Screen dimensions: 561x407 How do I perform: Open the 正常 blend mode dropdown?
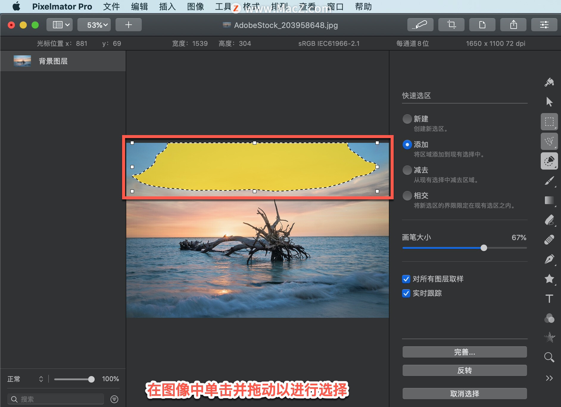[25, 379]
